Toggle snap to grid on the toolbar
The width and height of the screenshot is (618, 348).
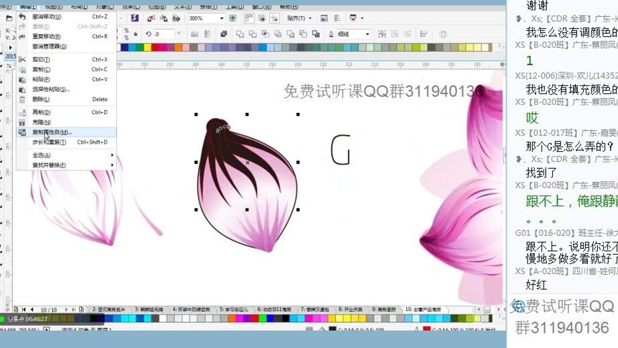pos(275,18)
